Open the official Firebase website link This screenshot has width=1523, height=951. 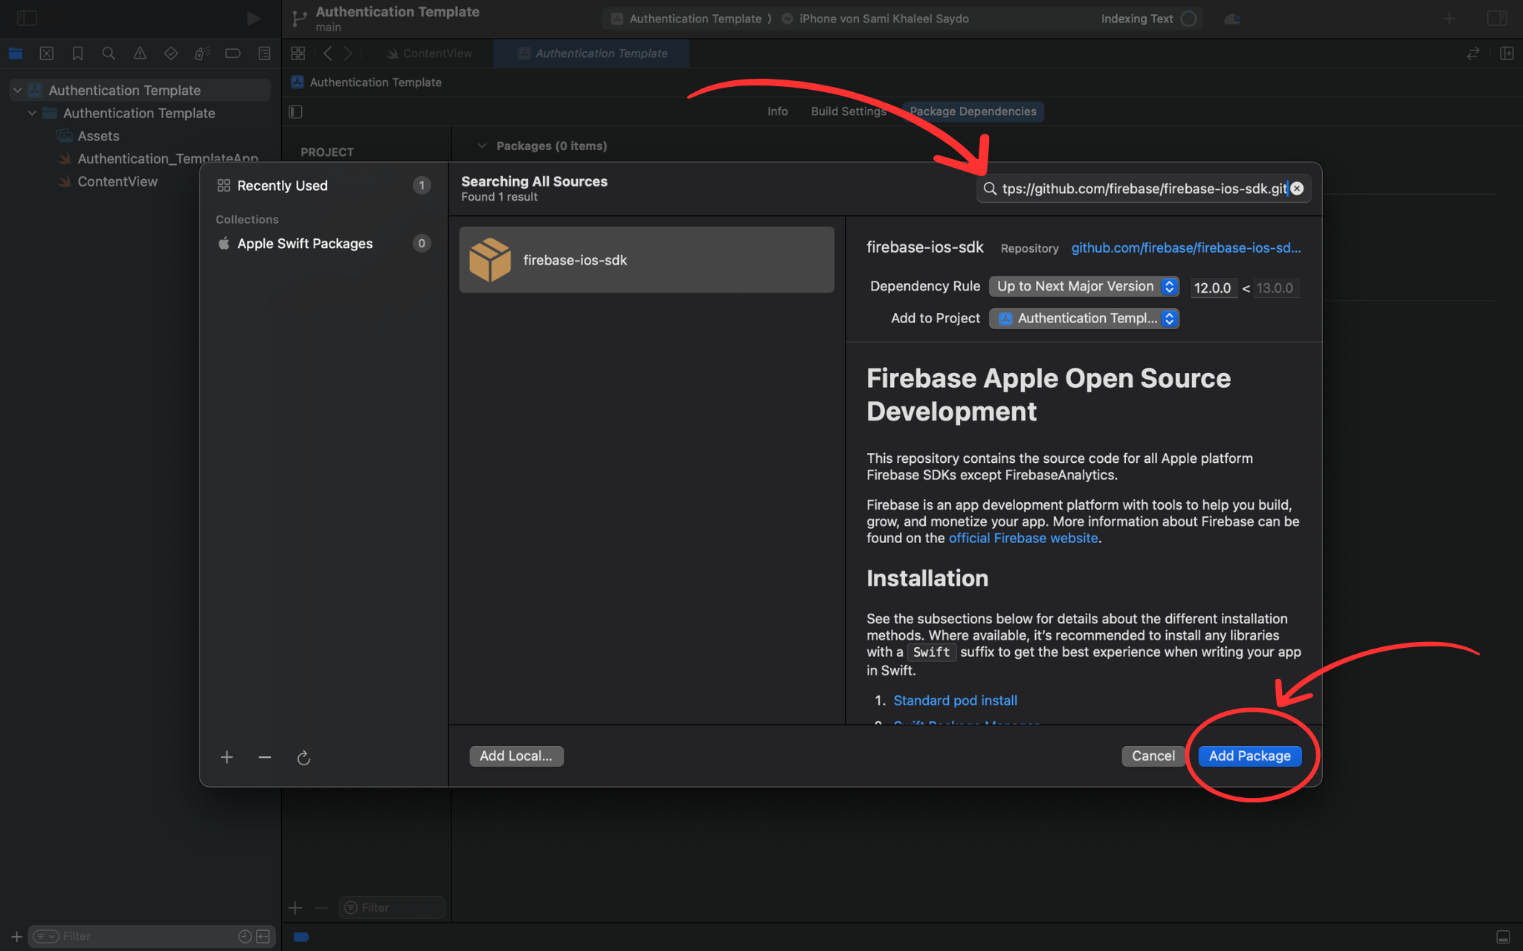(1023, 538)
